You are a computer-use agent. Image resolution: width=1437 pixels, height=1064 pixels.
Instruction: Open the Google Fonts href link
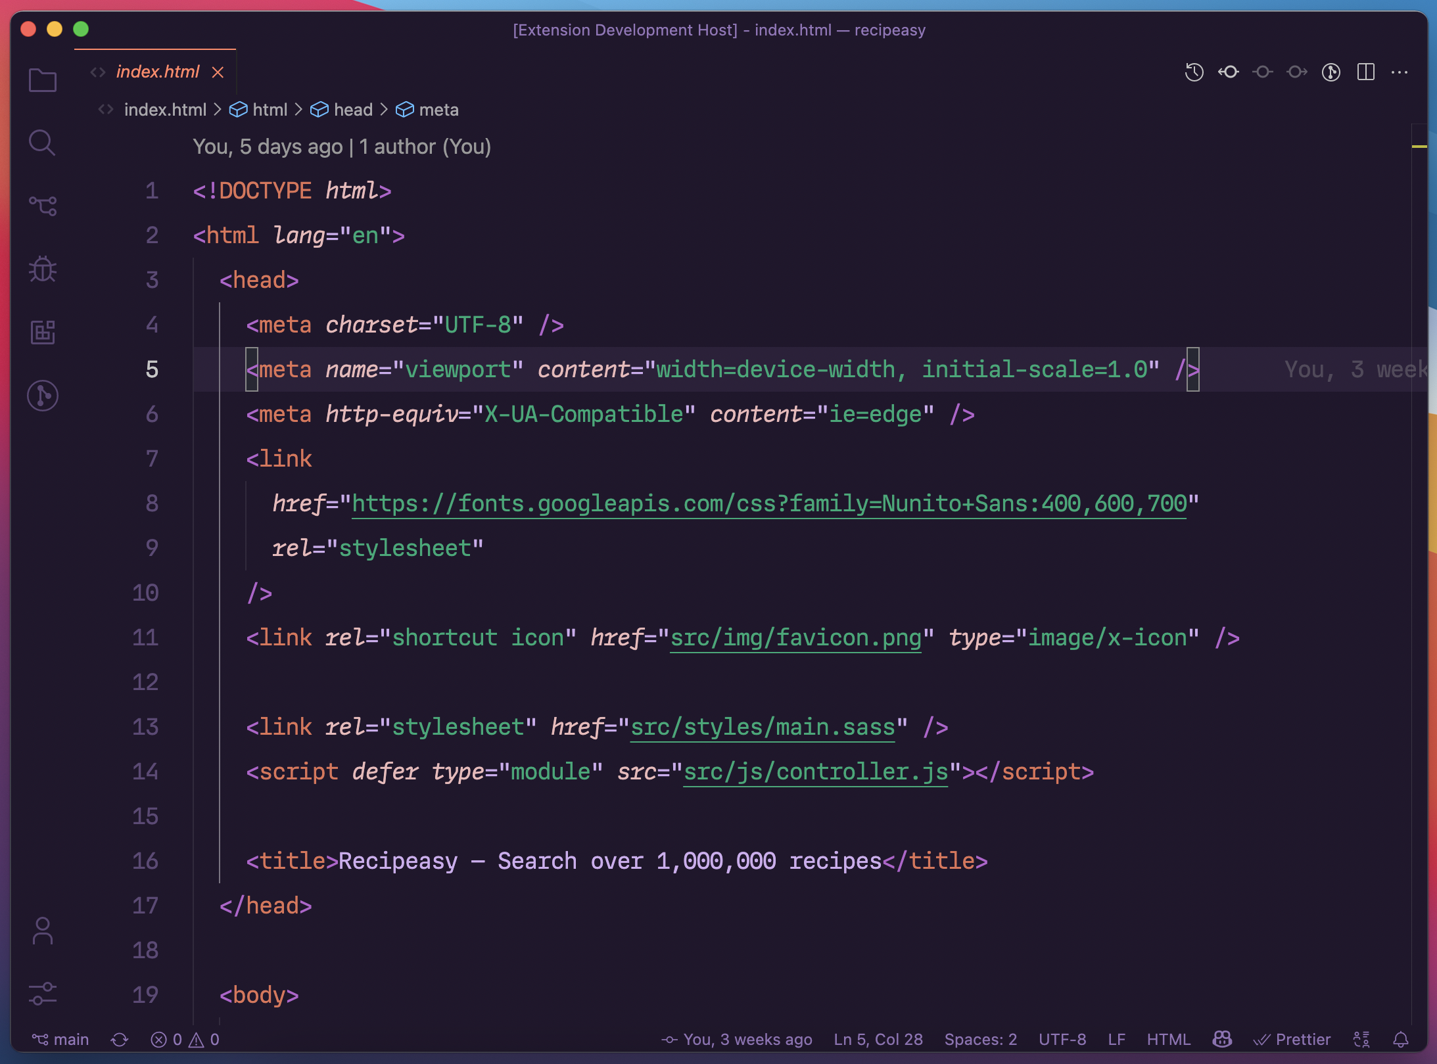[x=769, y=504]
